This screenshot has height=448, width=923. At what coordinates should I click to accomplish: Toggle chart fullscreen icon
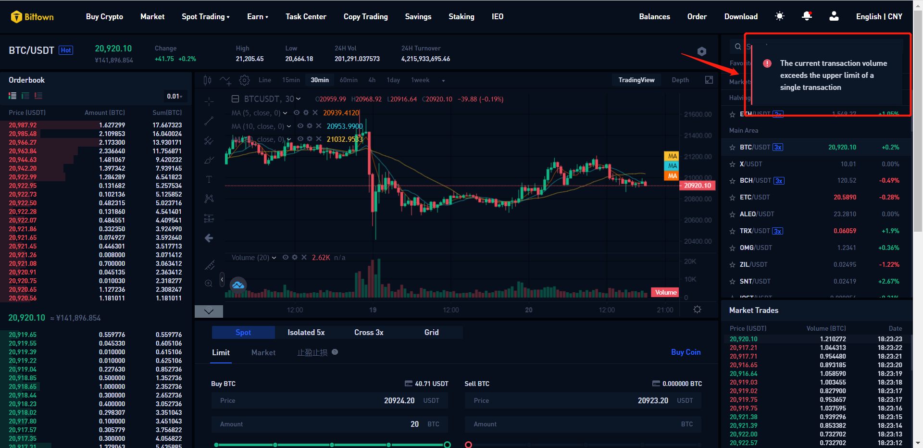(x=709, y=80)
